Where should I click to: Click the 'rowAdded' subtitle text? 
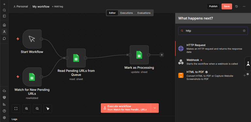coord(32,98)
